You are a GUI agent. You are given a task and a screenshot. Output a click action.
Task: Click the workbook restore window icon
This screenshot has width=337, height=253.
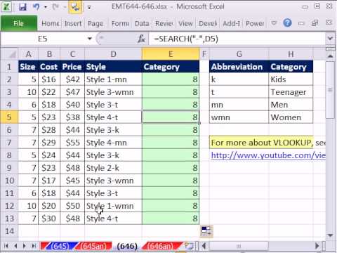[x=315, y=23]
